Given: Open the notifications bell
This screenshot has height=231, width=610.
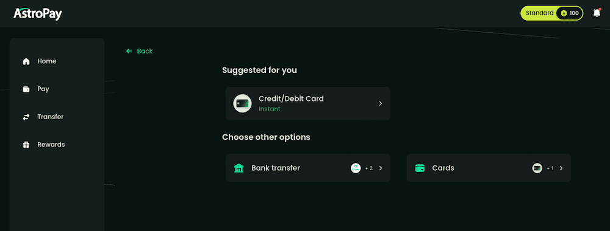Looking at the screenshot, I should (x=597, y=13).
